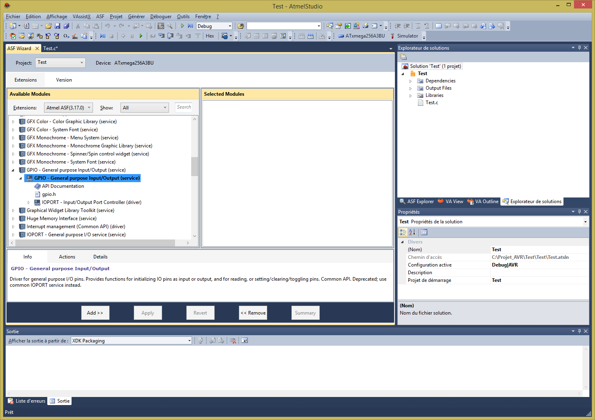The height and width of the screenshot is (420, 595).
Task: Switch to the Test.c* editor tab
Action: pos(51,48)
